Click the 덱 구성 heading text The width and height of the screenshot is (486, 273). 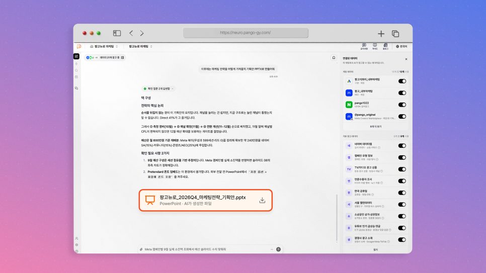(146, 98)
